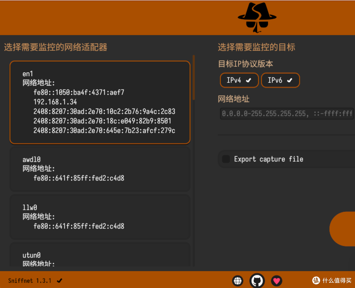Enable the Export capture file checkbox
355x288 pixels.
(x=226, y=159)
